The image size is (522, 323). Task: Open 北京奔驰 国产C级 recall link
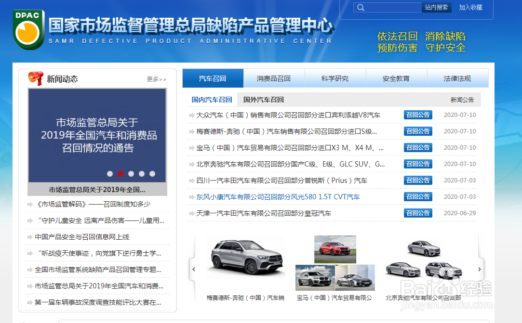click(x=290, y=164)
